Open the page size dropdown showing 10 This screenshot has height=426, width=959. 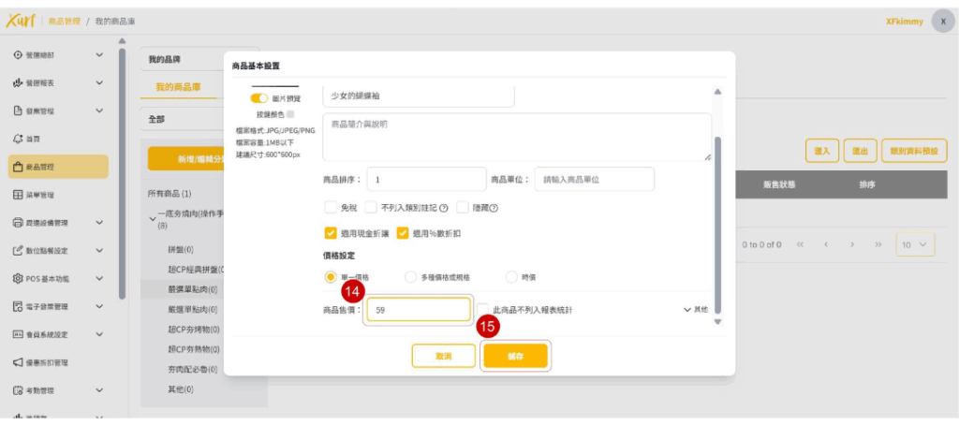915,244
